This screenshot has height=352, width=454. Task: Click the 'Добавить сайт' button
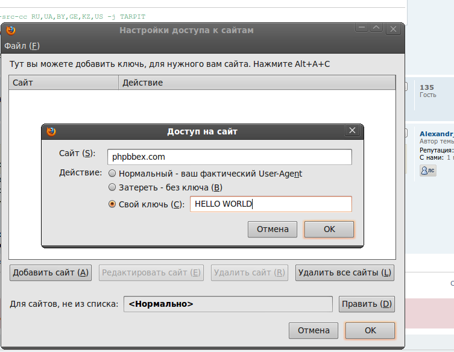(x=51, y=272)
